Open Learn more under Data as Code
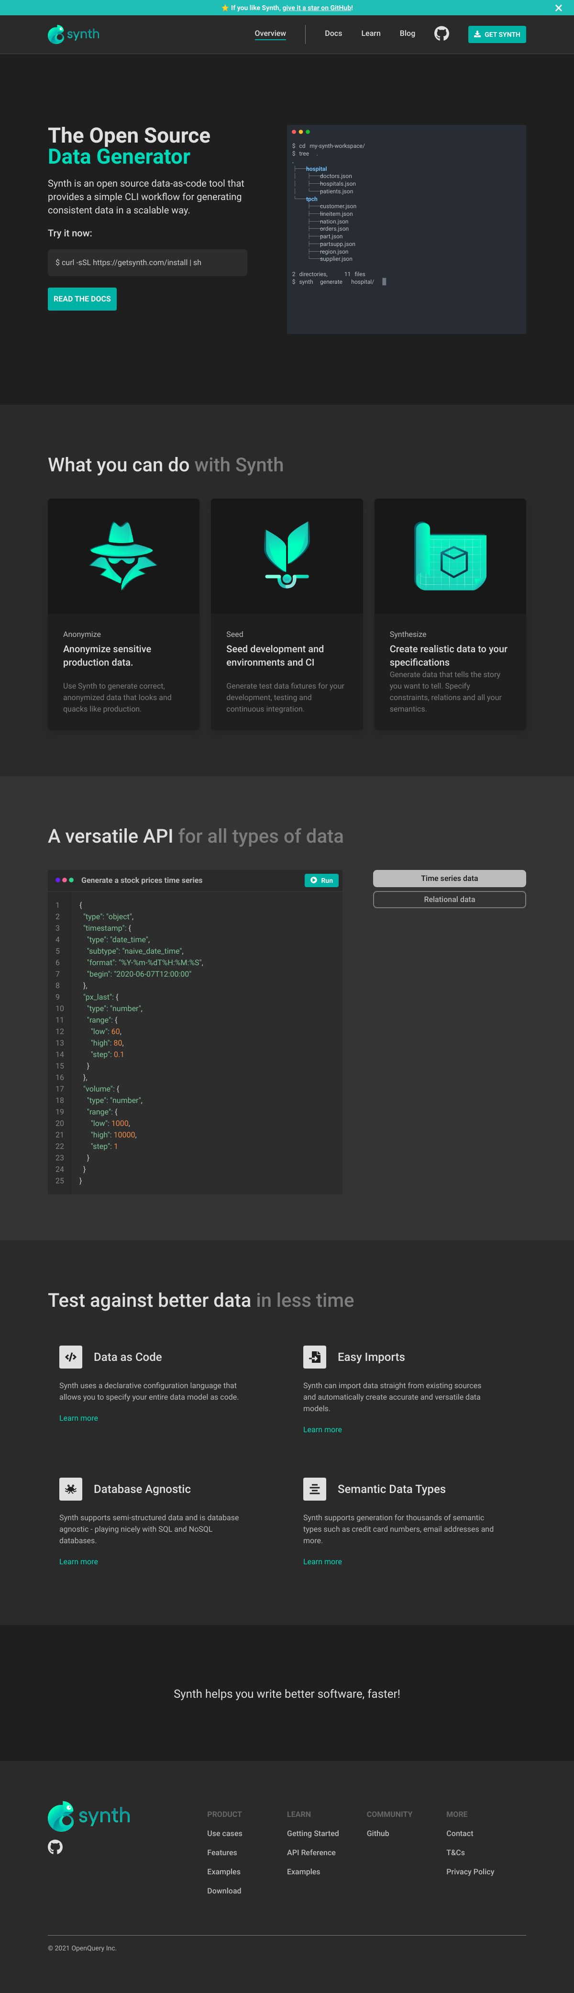The width and height of the screenshot is (574, 1993). point(79,1418)
